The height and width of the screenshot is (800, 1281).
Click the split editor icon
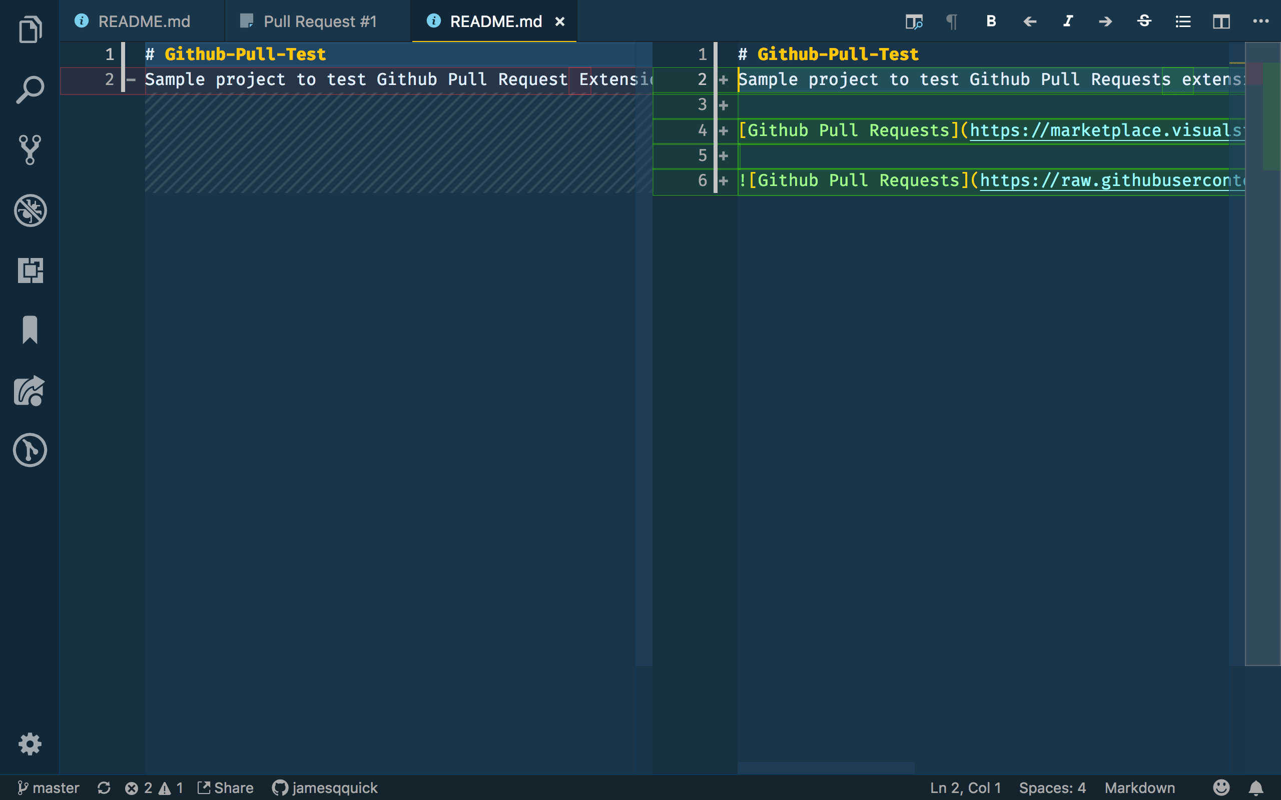(1221, 21)
